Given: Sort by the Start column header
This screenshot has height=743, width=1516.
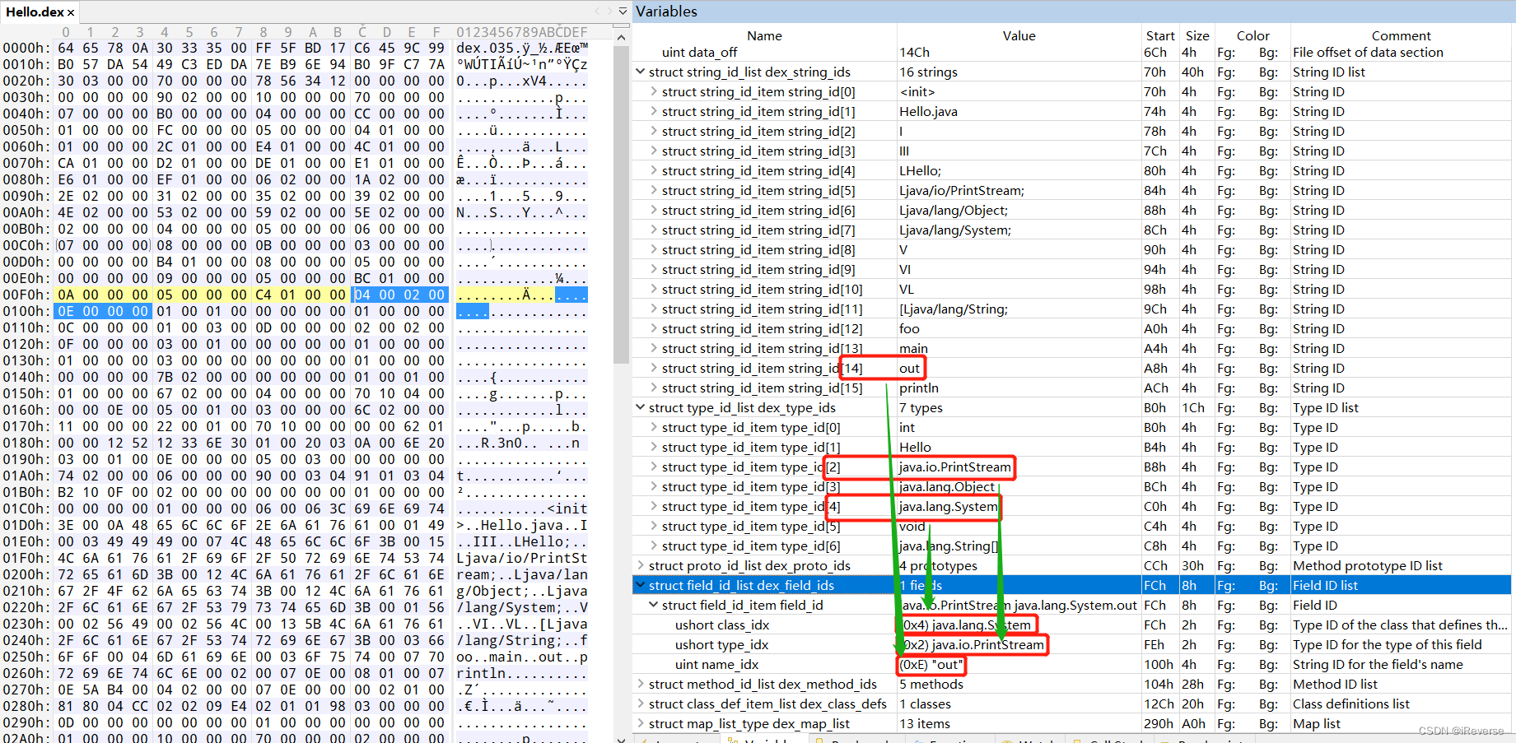Looking at the screenshot, I should pos(1159,35).
